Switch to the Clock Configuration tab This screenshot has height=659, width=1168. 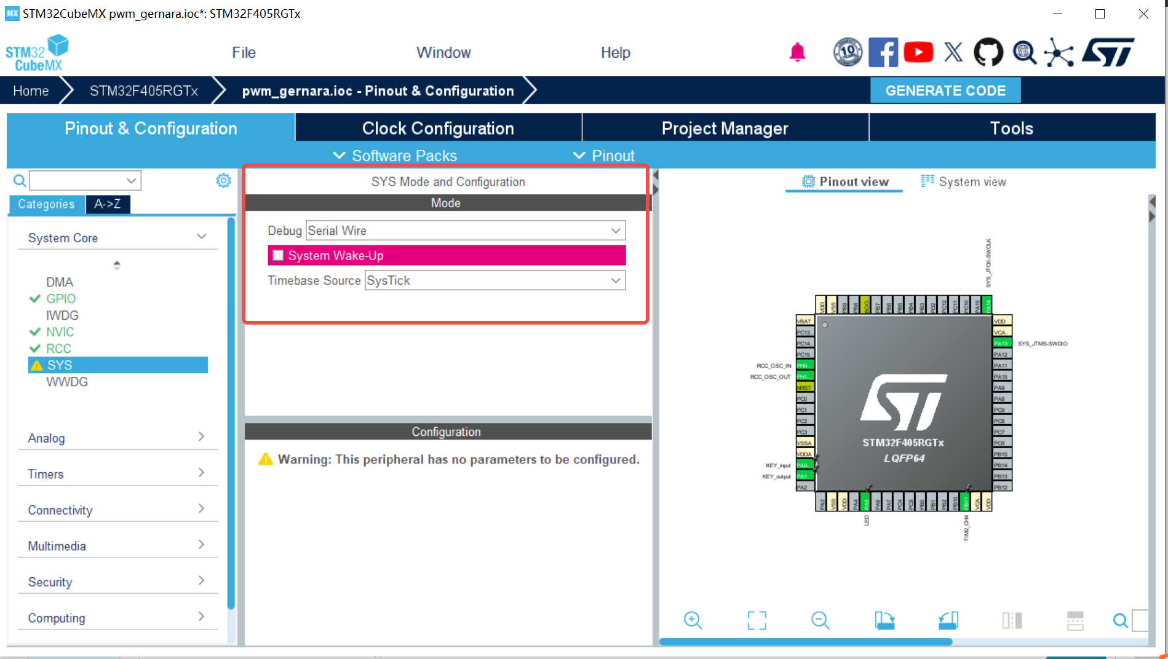(x=438, y=128)
